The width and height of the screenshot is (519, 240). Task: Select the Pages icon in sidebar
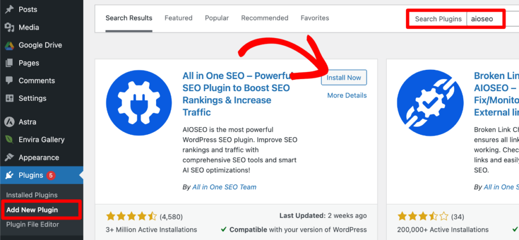(9, 63)
